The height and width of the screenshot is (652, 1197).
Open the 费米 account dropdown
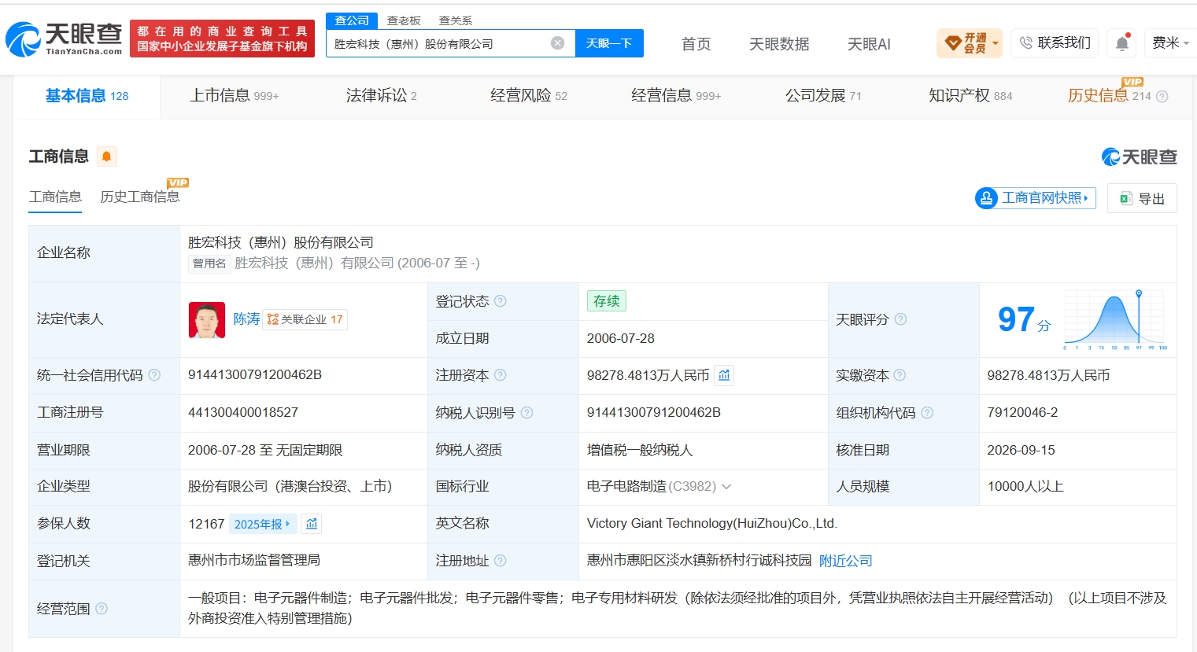point(1170,43)
